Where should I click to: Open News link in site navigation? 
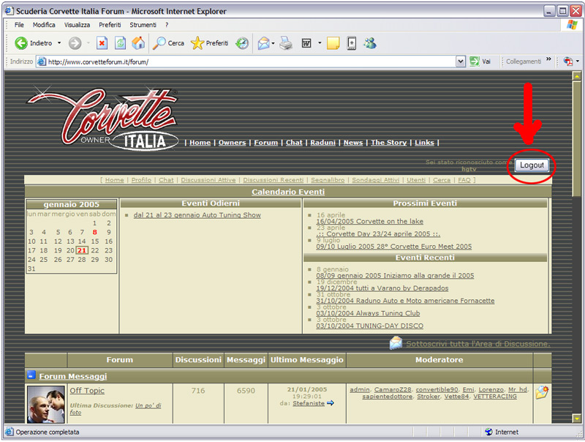[x=353, y=143]
